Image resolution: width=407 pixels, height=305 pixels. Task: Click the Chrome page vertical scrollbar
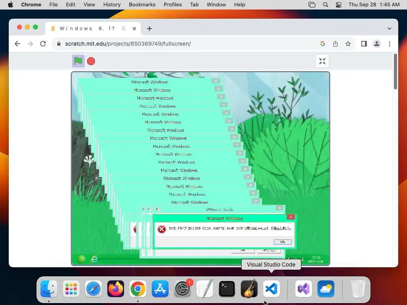(395, 71)
